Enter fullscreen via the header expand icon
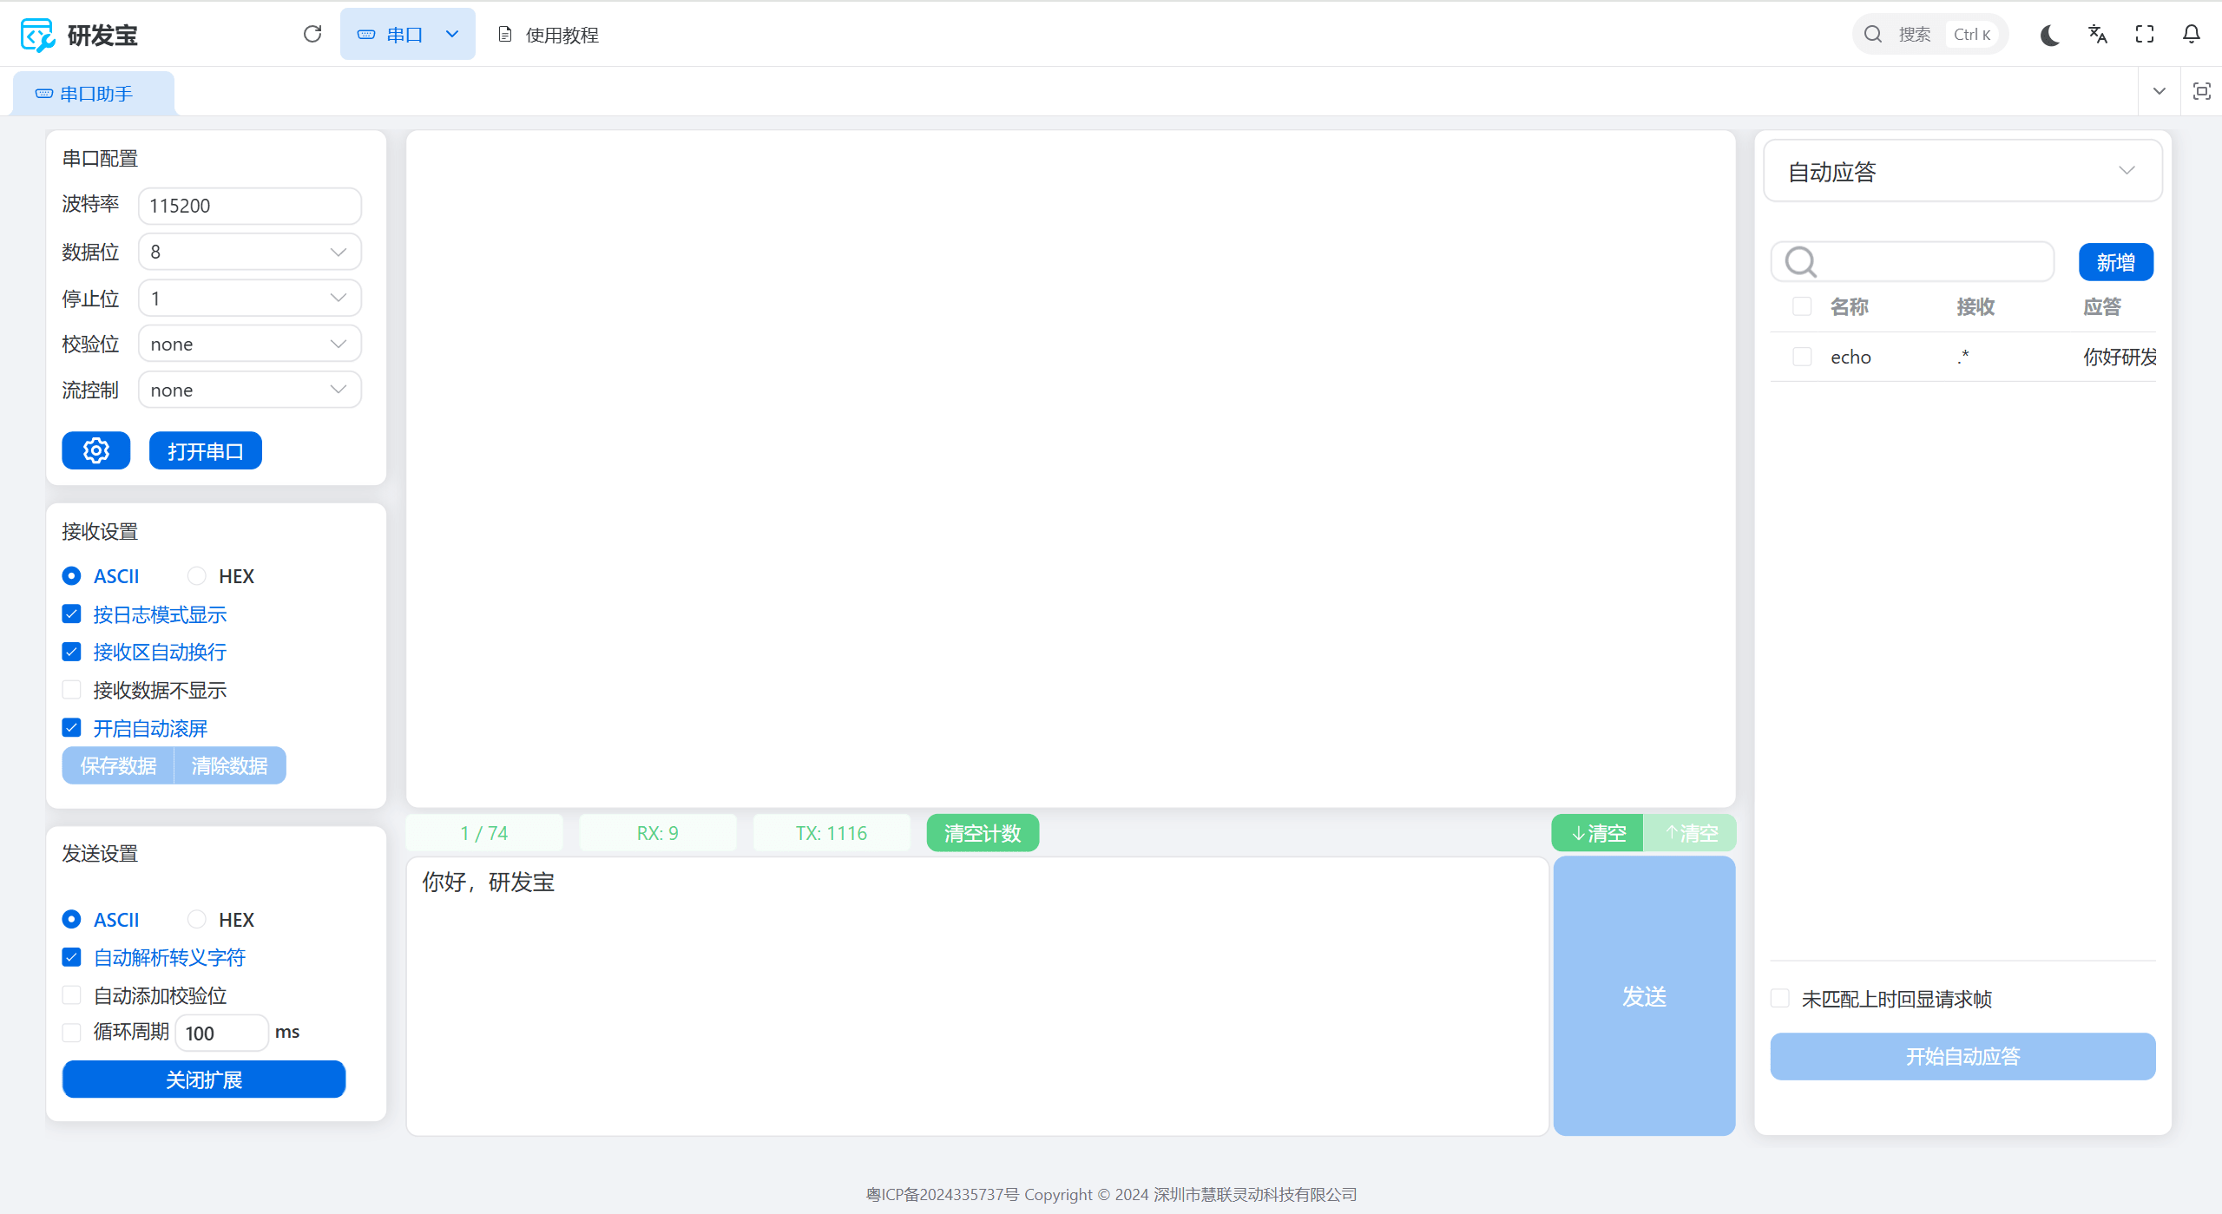This screenshot has width=2222, height=1214. (2145, 35)
